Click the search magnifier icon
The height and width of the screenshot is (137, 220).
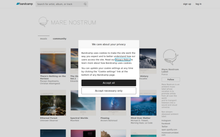85,4
